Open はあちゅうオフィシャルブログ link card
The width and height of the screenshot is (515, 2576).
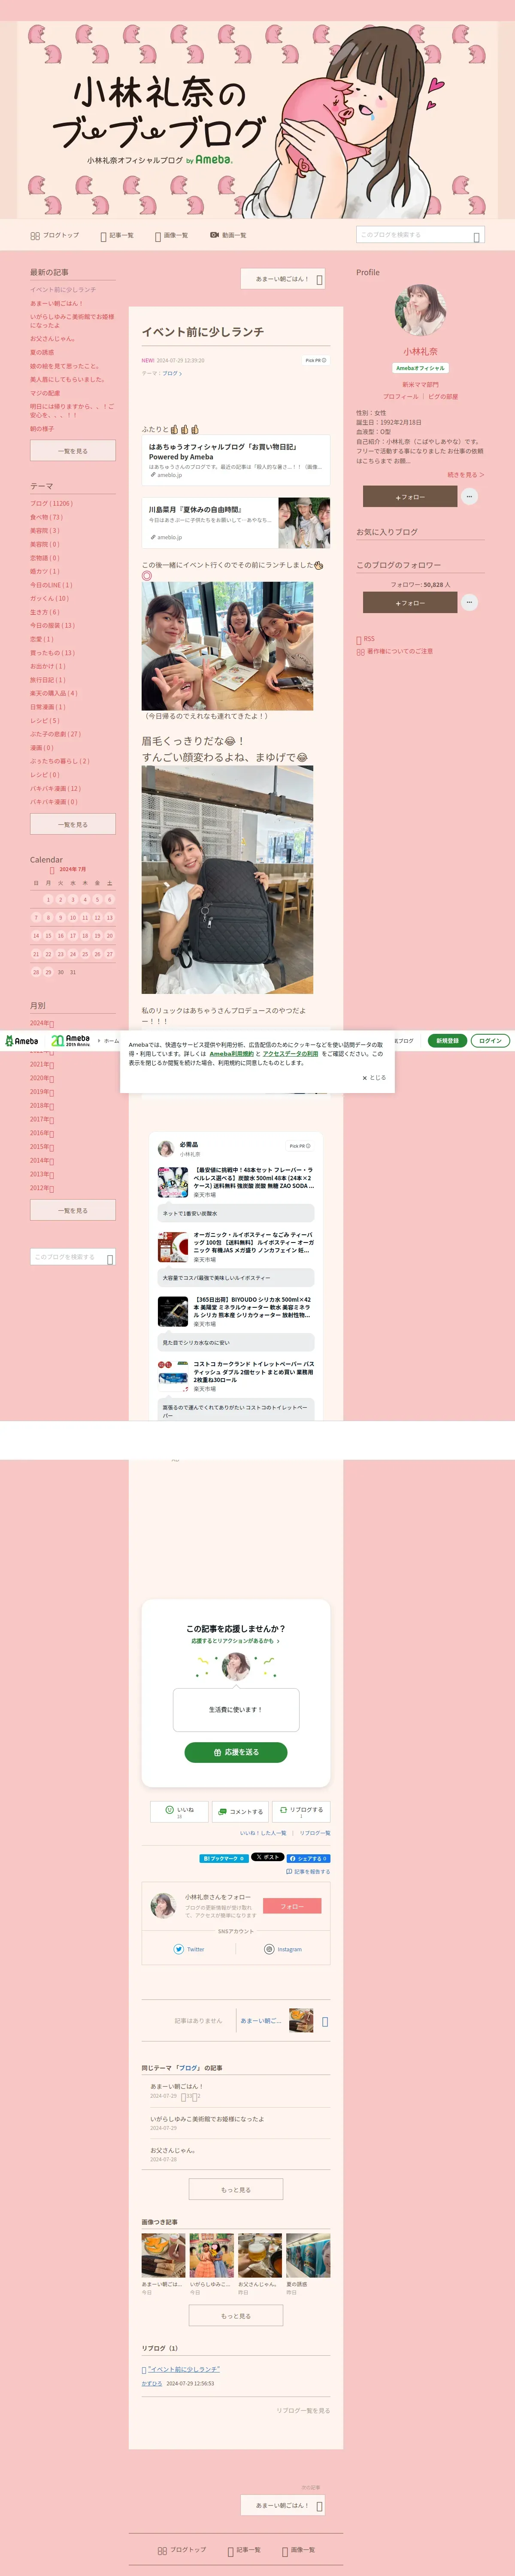coord(235,460)
